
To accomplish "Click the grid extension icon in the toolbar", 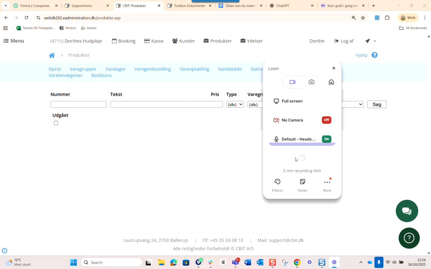I will point(377,18).
